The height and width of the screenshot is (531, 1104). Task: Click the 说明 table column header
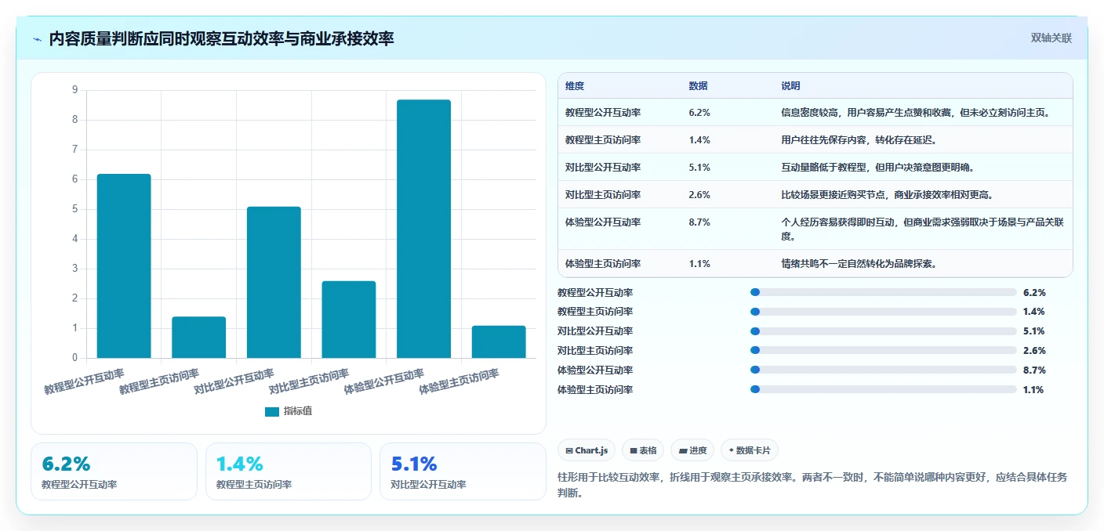coord(790,86)
